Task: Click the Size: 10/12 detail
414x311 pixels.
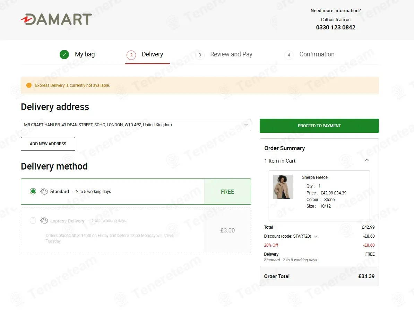Action: (318, 206)
